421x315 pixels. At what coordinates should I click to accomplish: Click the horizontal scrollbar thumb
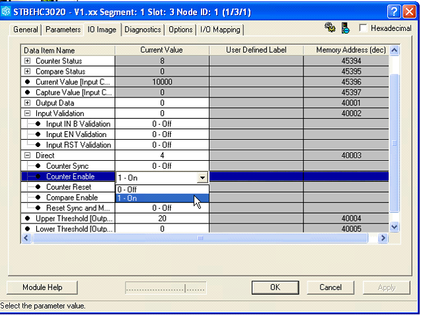[x=200, y=238]
